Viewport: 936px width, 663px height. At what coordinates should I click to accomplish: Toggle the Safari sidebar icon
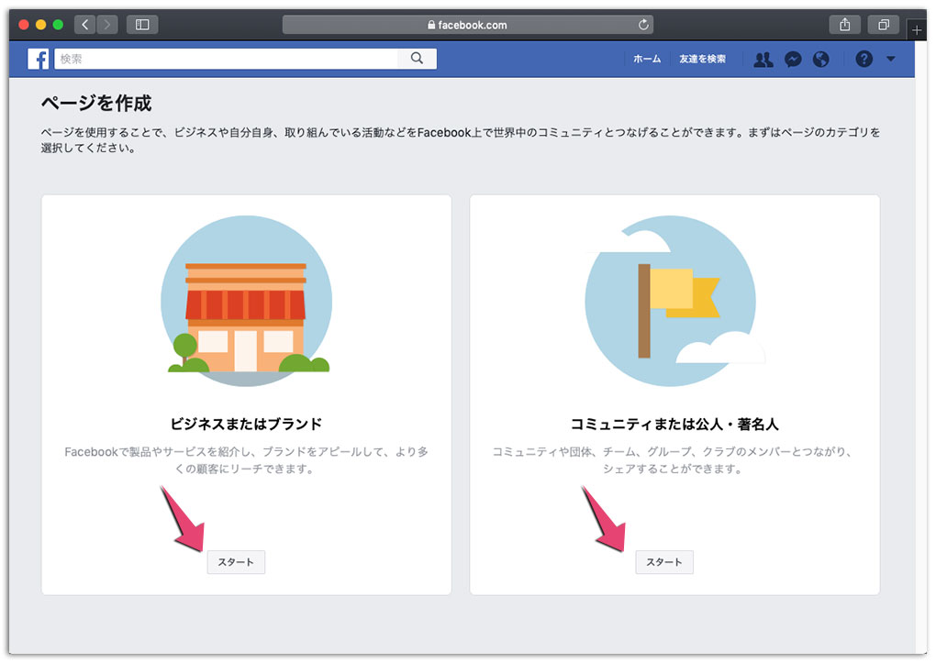(x=141, y=24)
